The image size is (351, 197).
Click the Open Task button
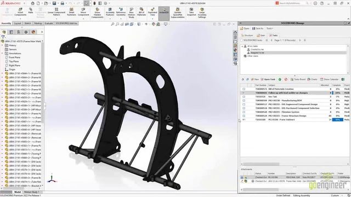click(x=268, y=79)
